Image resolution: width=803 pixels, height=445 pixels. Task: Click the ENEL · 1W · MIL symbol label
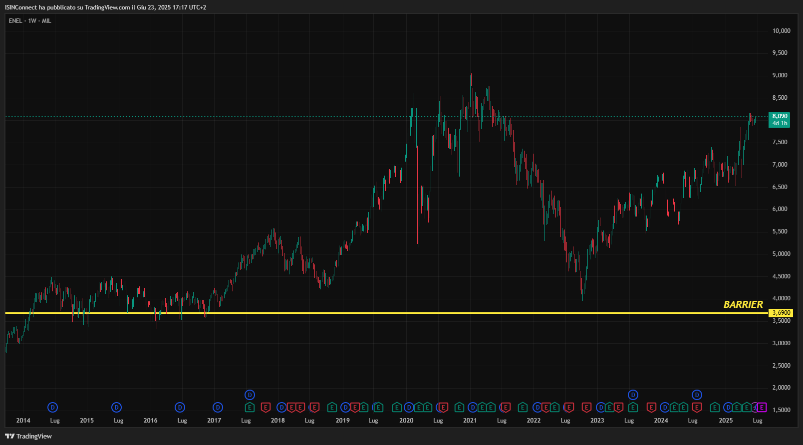click(30, 21)
